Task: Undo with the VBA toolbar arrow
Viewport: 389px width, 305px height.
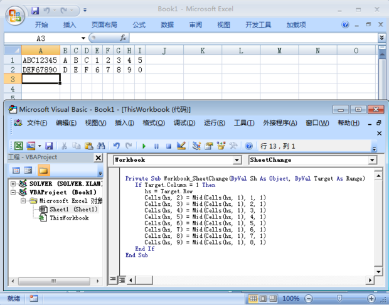Action: pos(116,146)
